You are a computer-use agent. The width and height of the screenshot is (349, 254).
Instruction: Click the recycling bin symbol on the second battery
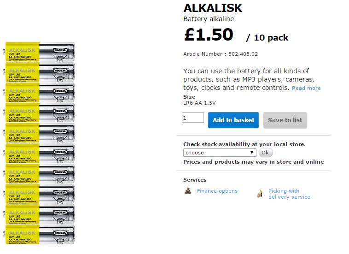60,78
